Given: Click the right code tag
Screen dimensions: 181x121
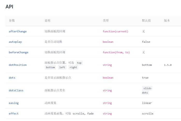Looking at the screenshot, I should (73, 67).
